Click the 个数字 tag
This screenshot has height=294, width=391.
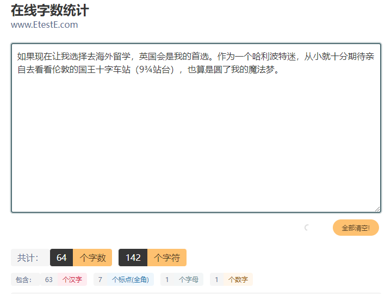tap(238, 279)
